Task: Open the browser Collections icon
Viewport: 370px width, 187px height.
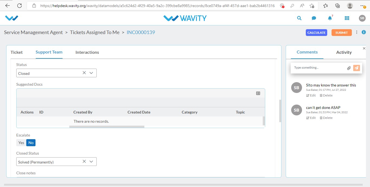Action: point(337,6)
